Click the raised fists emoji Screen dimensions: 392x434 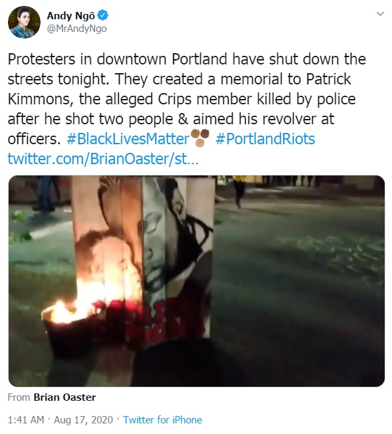[x=200, y=138]
